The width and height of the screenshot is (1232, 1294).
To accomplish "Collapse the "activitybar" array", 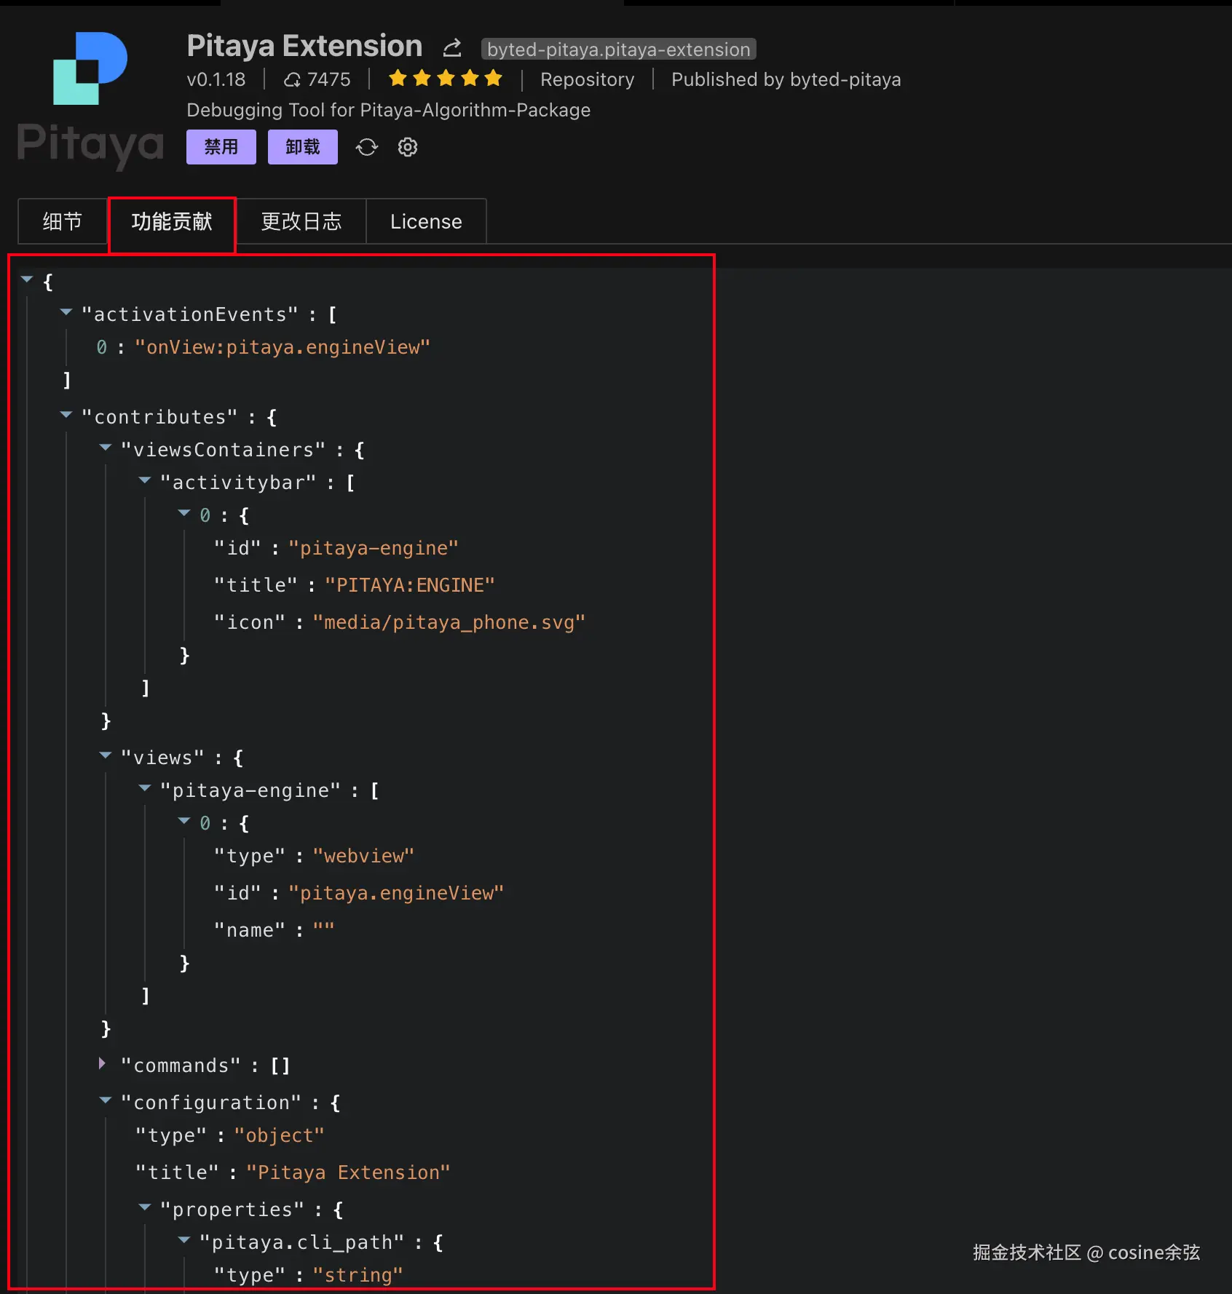I will pos(145,481).
